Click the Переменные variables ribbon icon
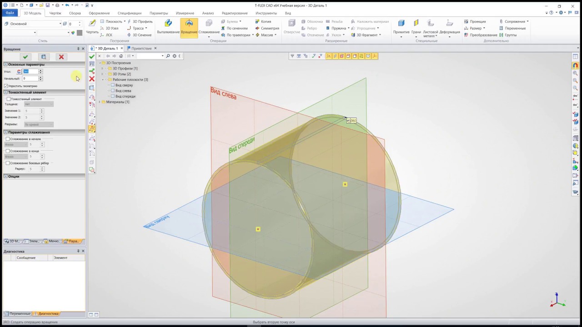Screen dimensions: 582x327 pos(512,28)
